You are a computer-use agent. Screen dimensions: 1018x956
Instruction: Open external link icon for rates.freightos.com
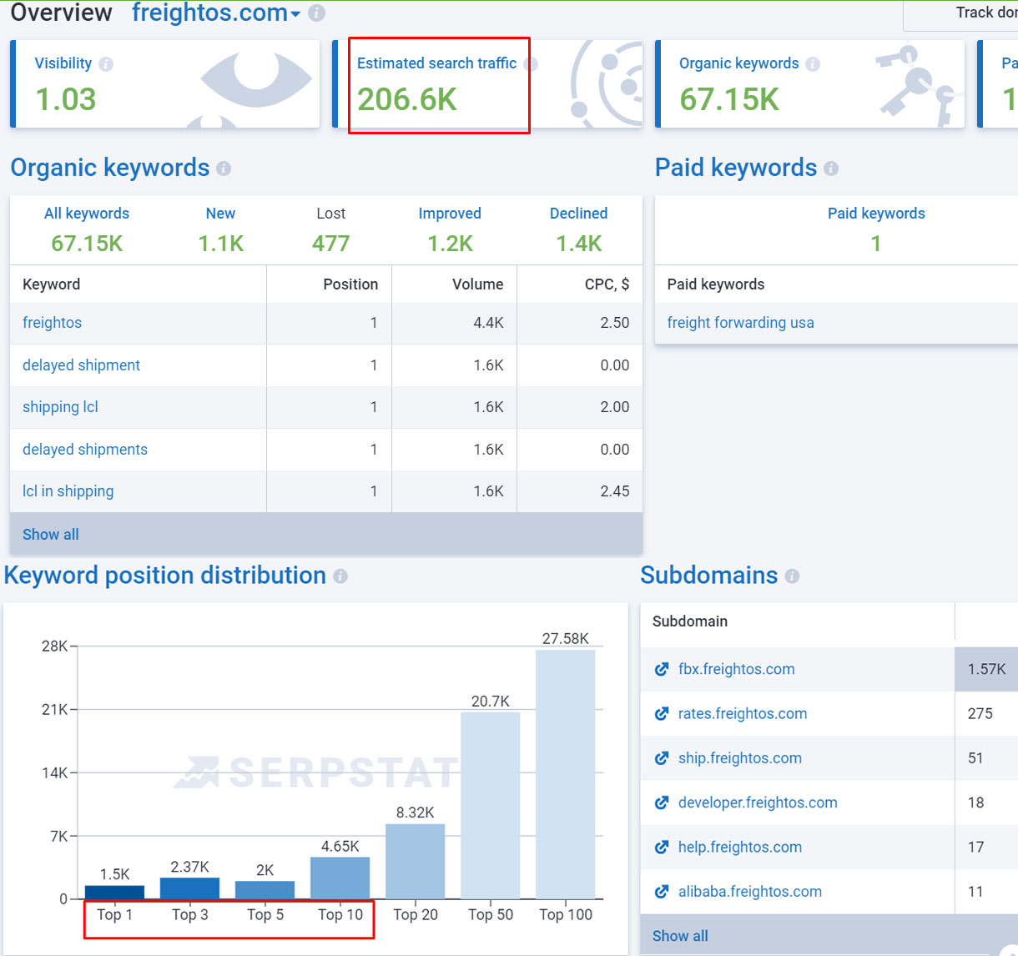662,714
